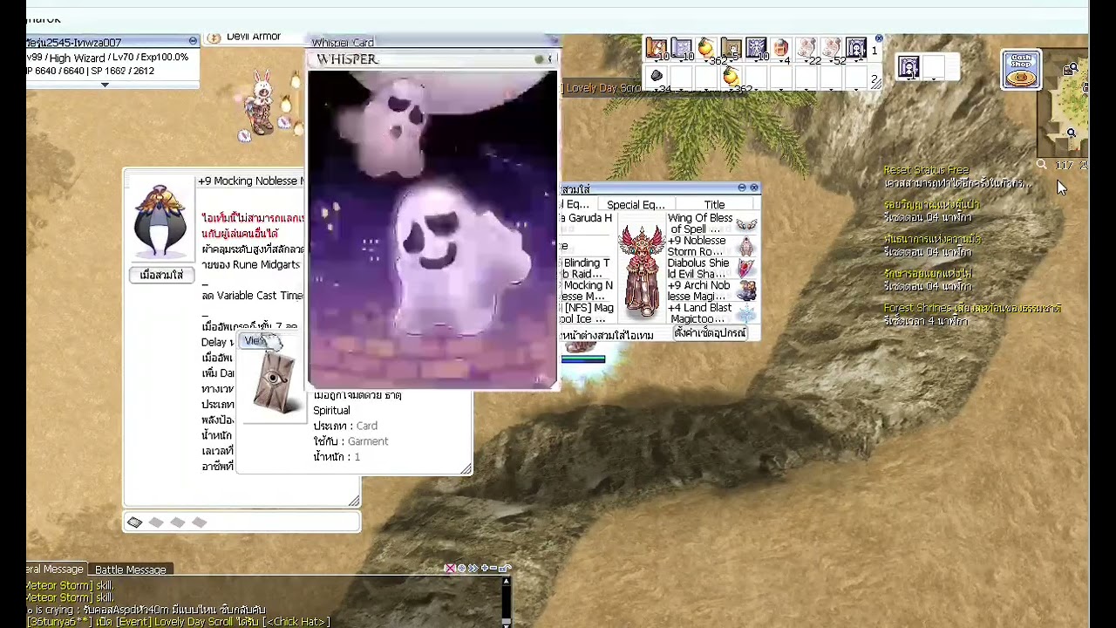Click the Mocking Noblesse garment image in item description
The image size is (1116, 628).
pos(160,220)
